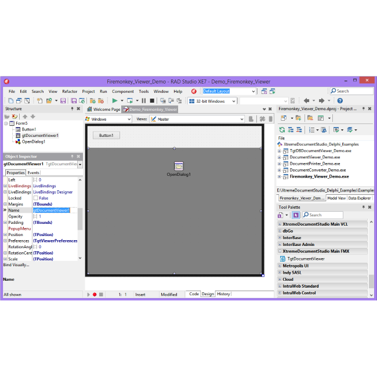Viewport: 377px width, 377px height.
Task: Switch to the Events tab in Object Inspector
Action: click(x=33, y=173)
